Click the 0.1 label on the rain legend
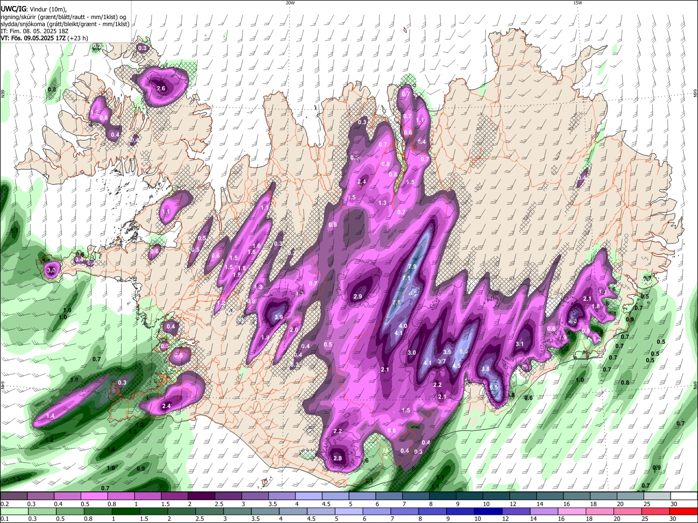The width and height of the screenshot is (698, 523). click(5, 519)
